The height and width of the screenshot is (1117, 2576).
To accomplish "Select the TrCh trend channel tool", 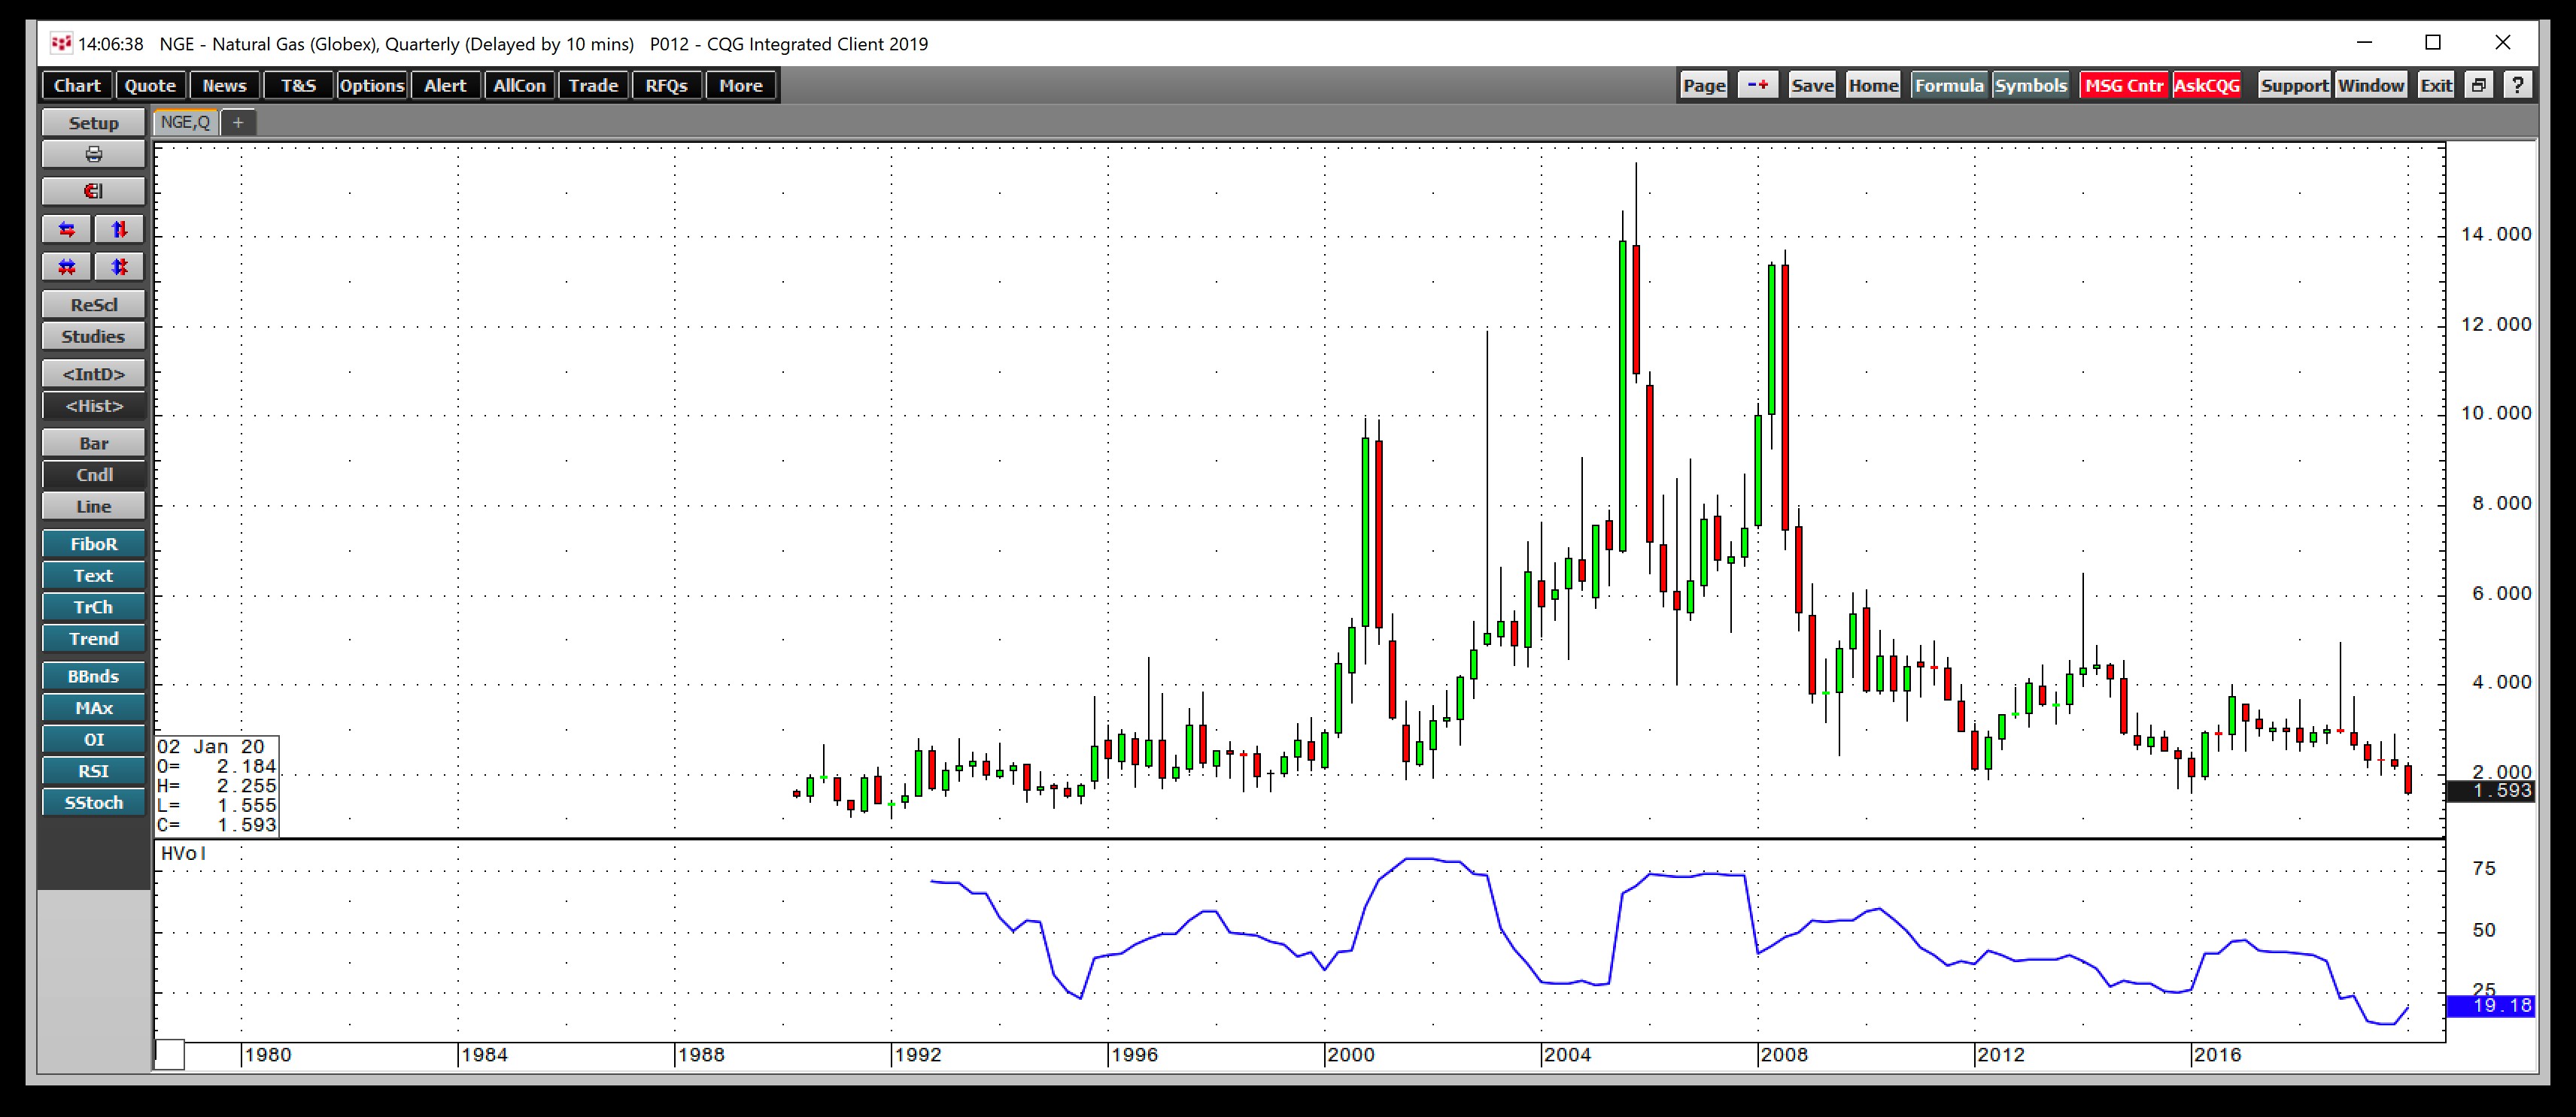I will tap(93, 607).
